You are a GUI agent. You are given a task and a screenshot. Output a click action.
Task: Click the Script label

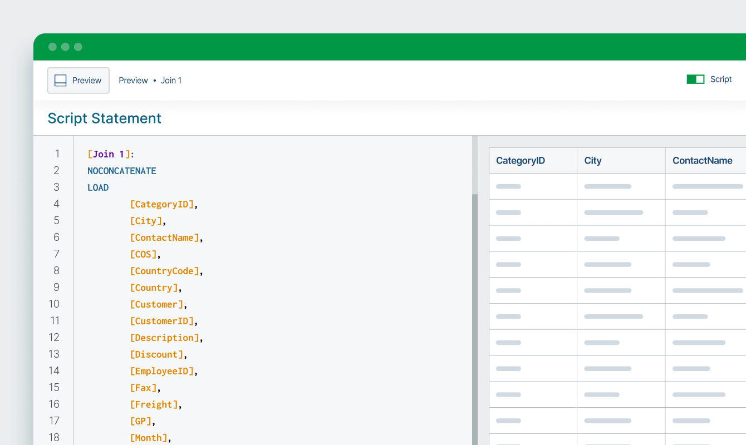[x=721, y=80]
